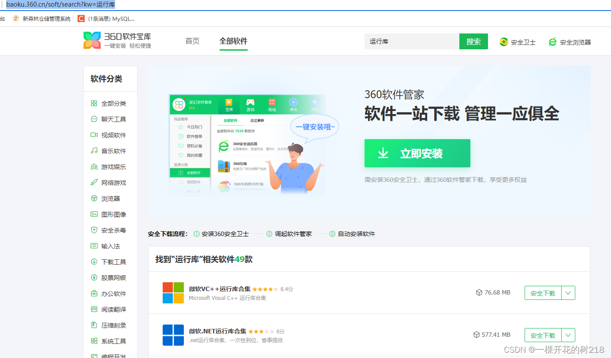Click the 调起软件管家 step two text

coord(293,234)
